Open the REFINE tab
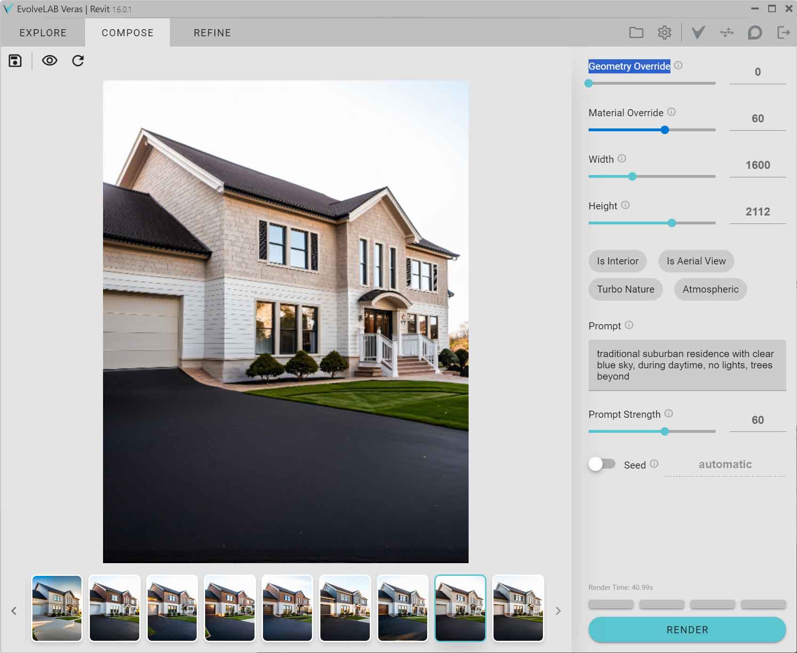The image size is (797, 653). pos(212,32)
